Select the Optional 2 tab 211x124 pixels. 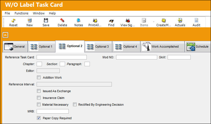(x=70, y=46)
